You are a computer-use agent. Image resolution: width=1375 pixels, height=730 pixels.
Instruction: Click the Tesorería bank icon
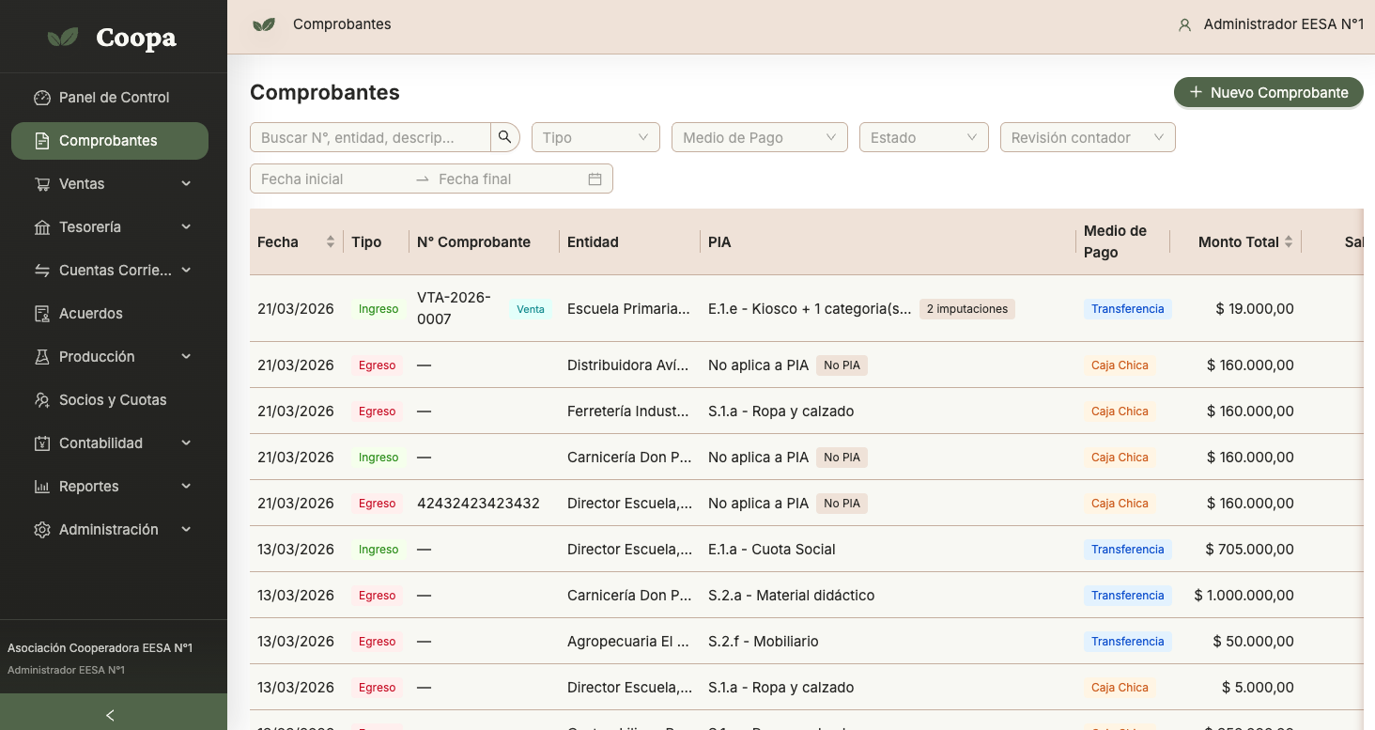coord(42,227)
